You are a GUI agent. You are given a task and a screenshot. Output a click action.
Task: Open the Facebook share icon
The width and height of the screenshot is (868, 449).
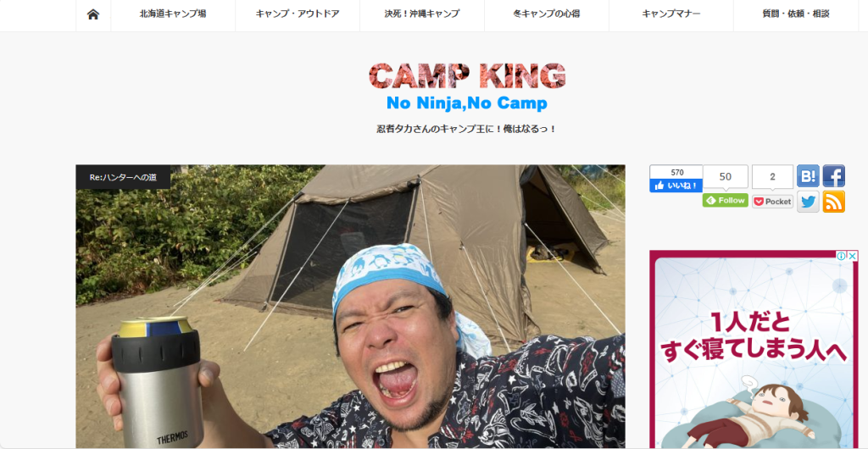click(834, 176)
